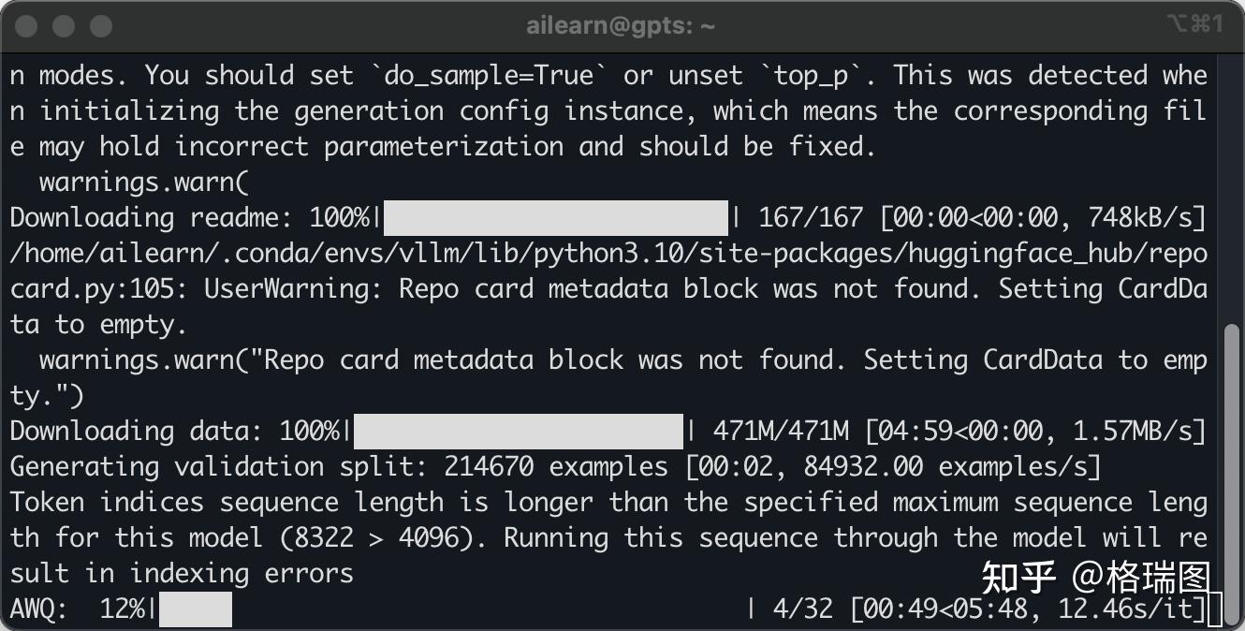This screenshot has width=1245, height=631.
Task: Click the Downloading readme progress bar
Action: coord(556,217)
